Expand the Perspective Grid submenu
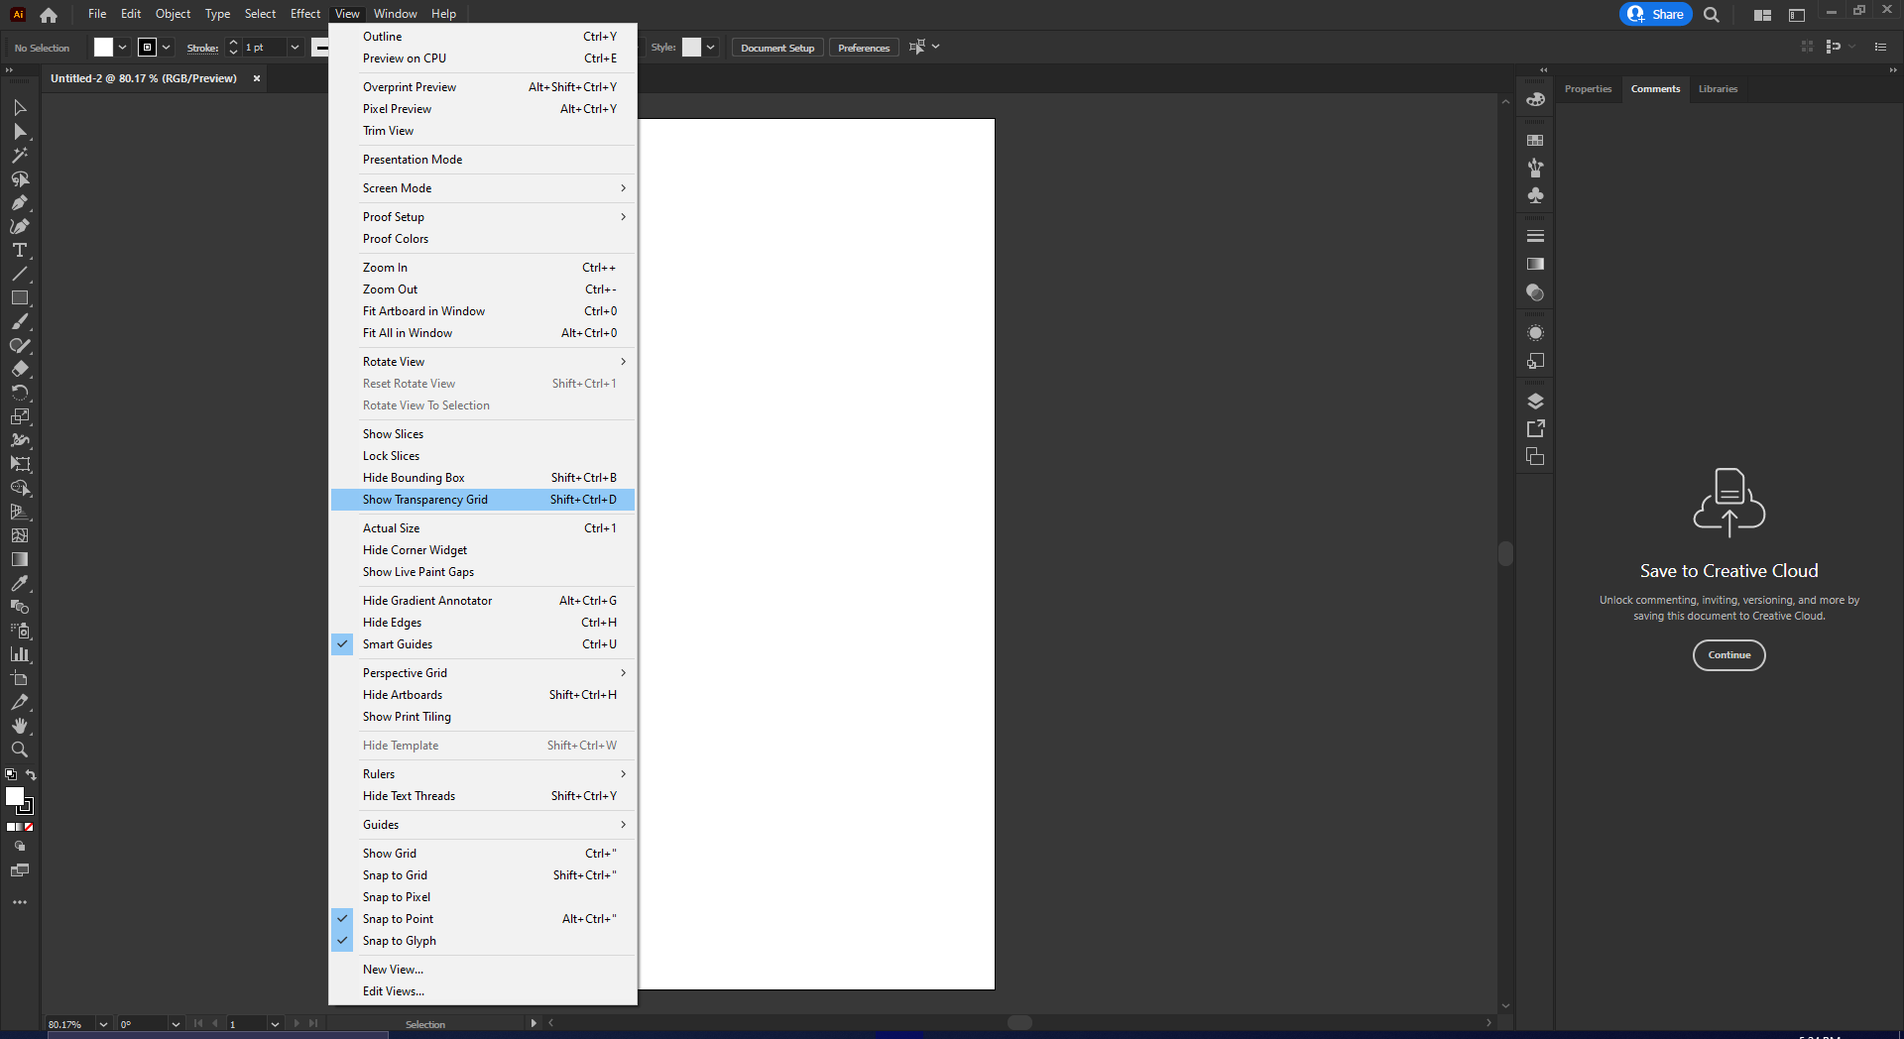Screen dimensions: 1904x1039 [483, 673]
